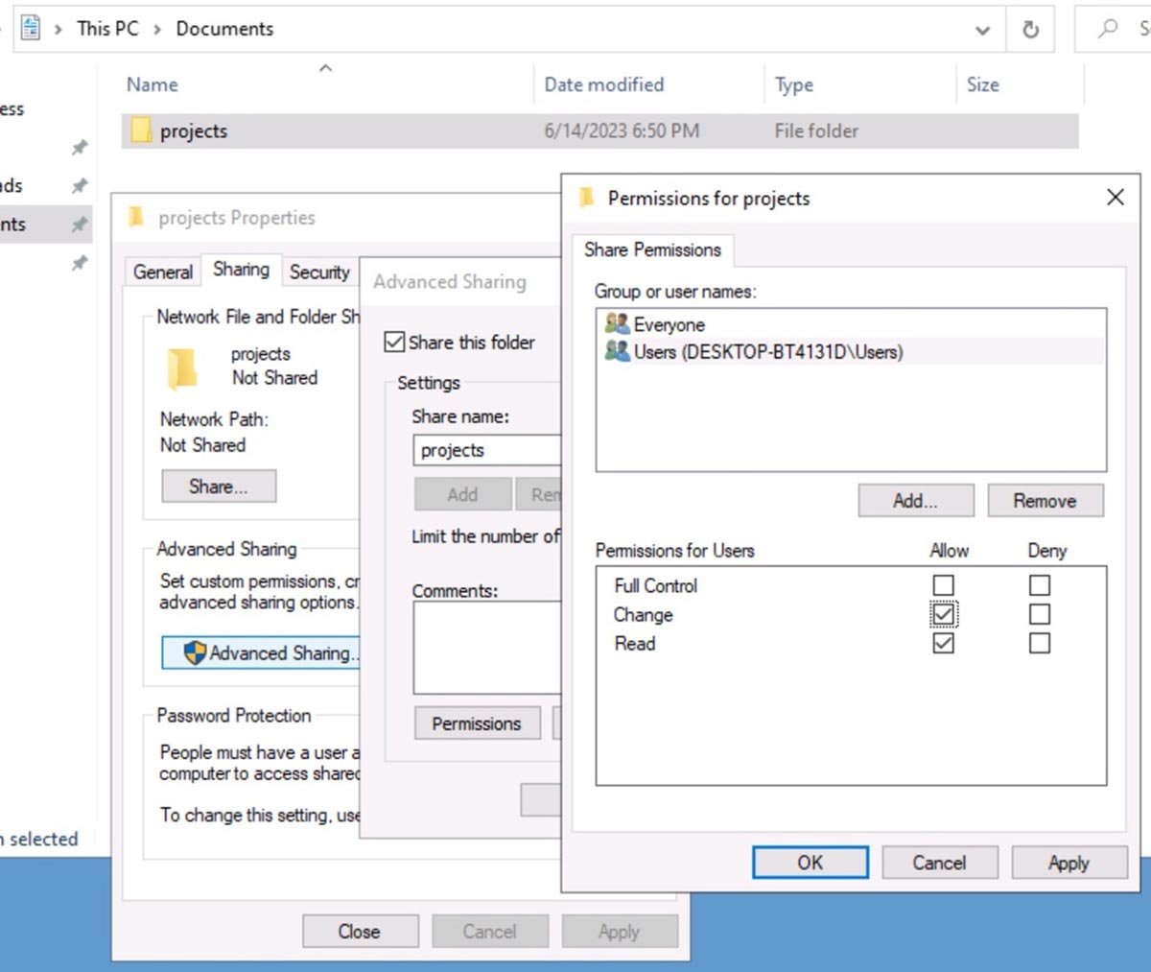Switch to the Security tab
The image size is (1151, 972).
click(x=319, y=272)
